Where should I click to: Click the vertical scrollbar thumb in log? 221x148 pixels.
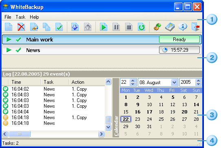tap(108, 119)
